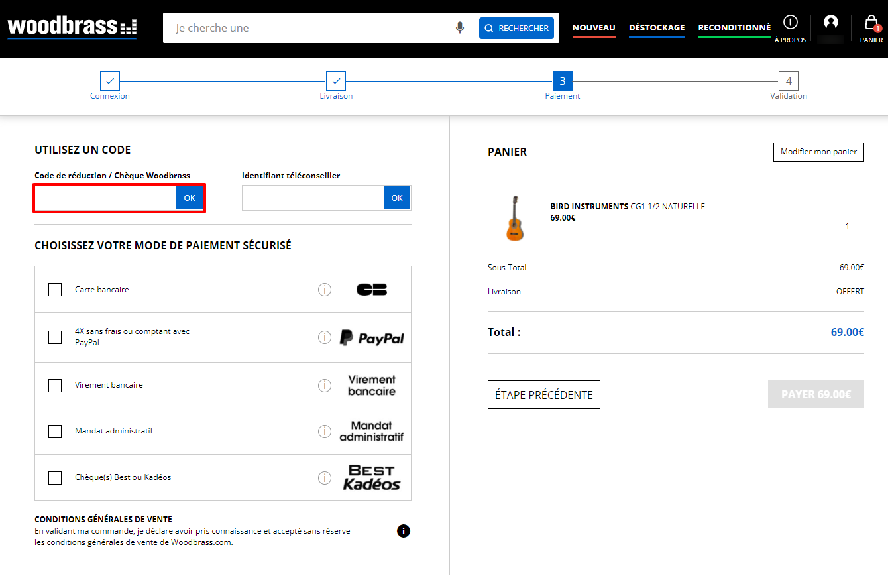Select 4X sans frais PayPal checkbox
Viewport: 888px width, 576px height.
click(55, 337)
